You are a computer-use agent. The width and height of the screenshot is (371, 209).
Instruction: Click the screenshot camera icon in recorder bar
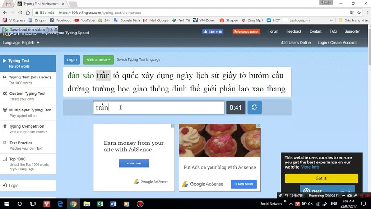[350, 196]
